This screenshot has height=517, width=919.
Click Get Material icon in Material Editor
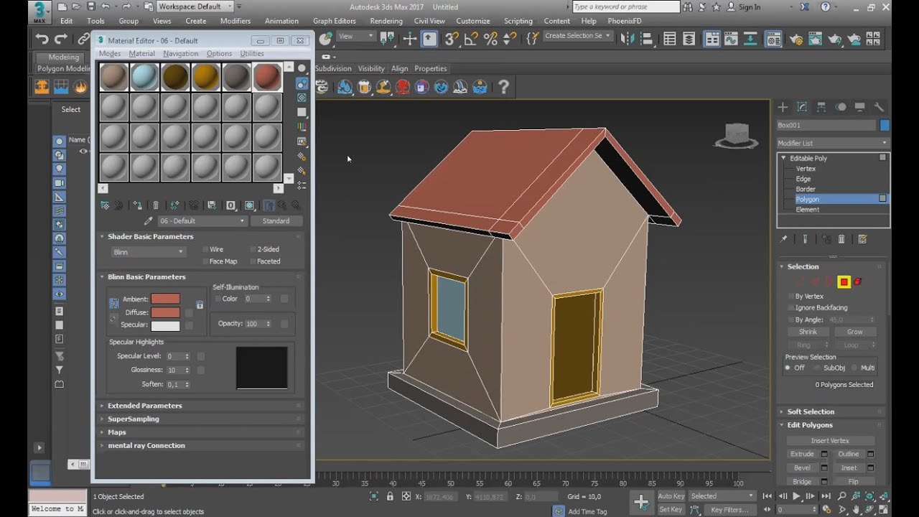[106, 205]
